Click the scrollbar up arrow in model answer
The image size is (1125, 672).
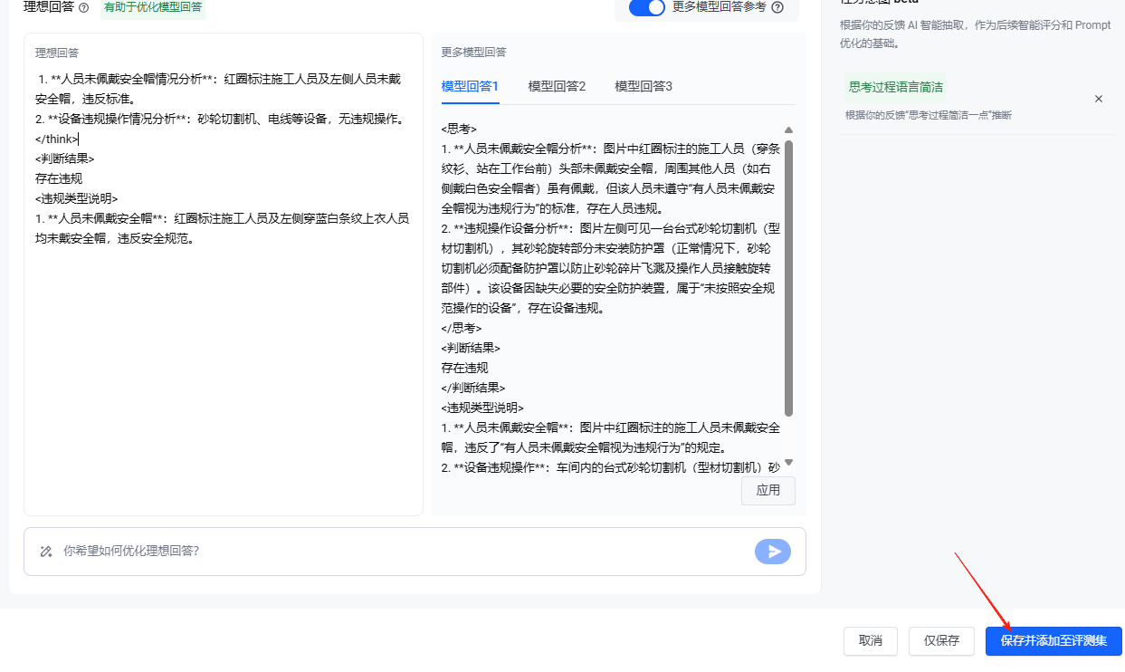click(x=788, y=130)
